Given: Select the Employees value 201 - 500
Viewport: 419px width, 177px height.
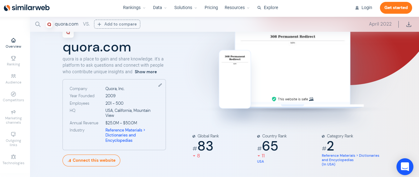Looking at the screenshot, I should point(114,103).
